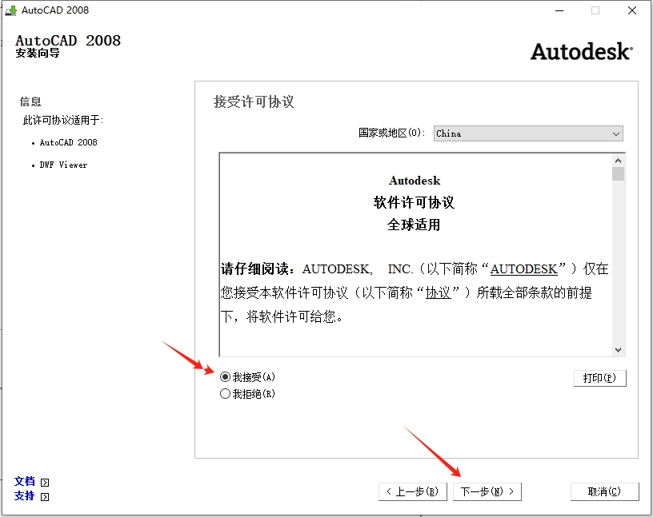Open the 支持 support link
The width and height of the screenshot is (653, 517).
tap(23, 495)
